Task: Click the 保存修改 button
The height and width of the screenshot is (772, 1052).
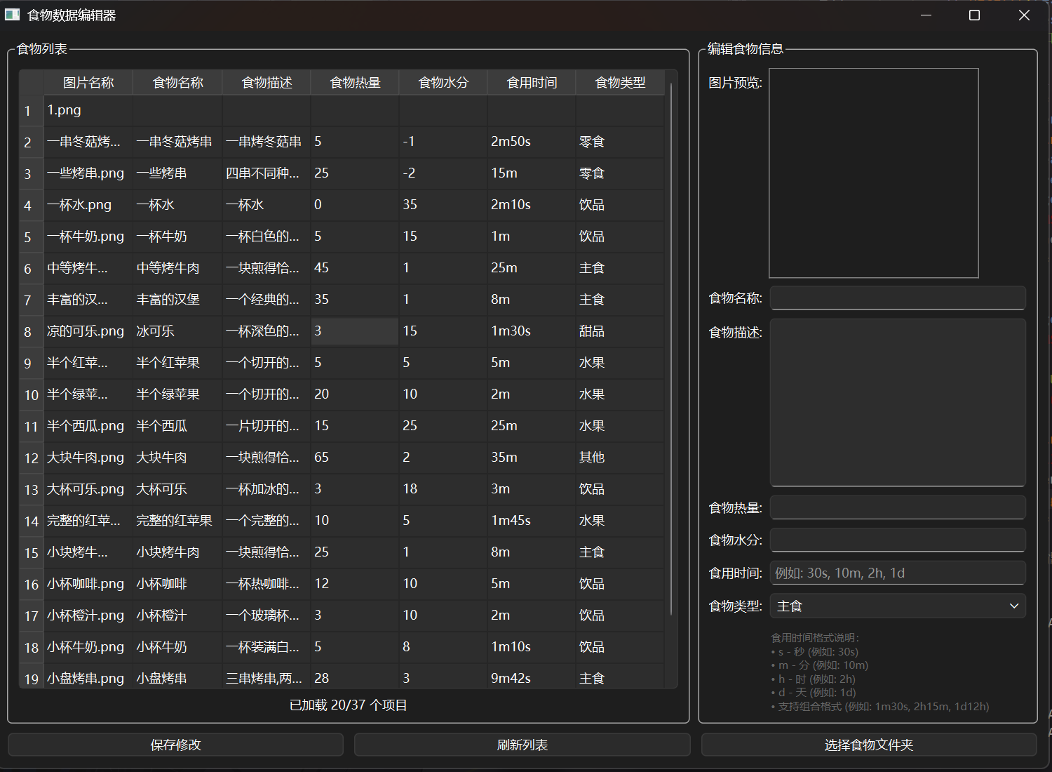Action: (175, 745)
